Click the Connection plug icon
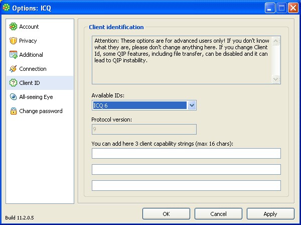The height and width of the screenshot is (225, 301). [13, 69]
